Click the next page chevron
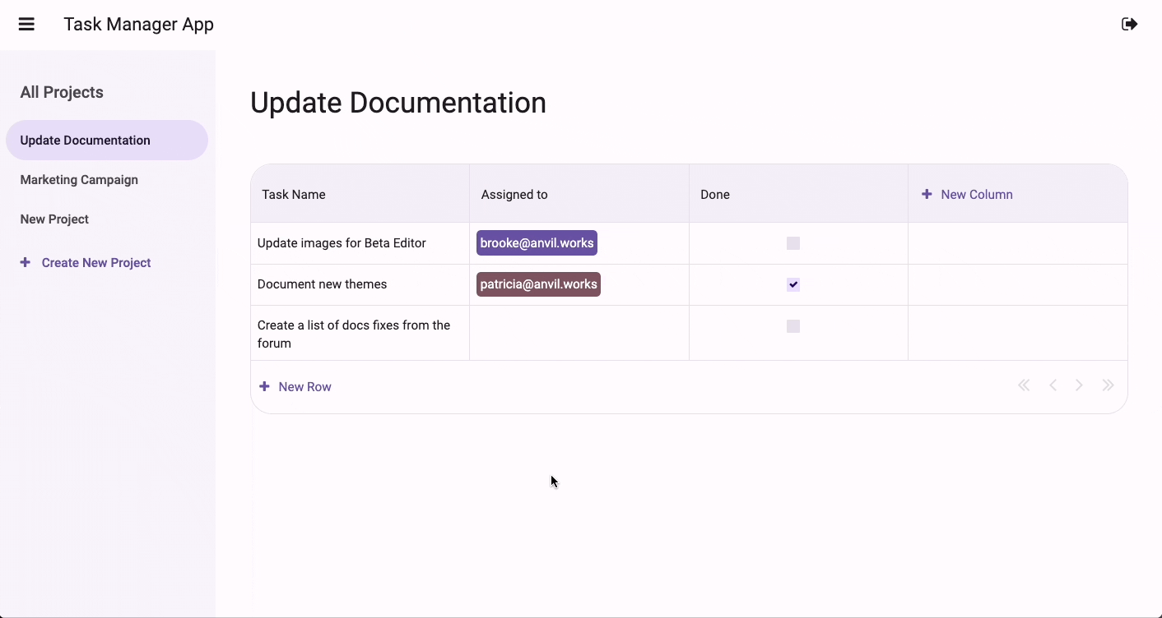 click(x=1080, y=385)
